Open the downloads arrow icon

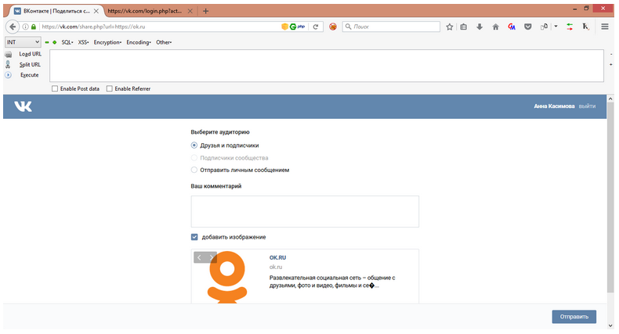[480, 27]
